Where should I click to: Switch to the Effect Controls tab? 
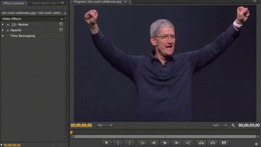click(14, 3)
